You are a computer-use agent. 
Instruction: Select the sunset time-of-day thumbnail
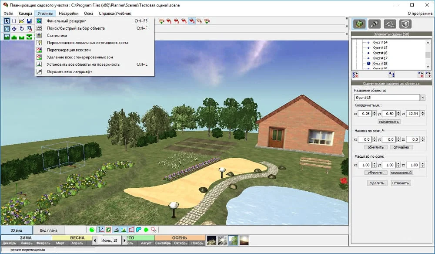click(244, 240)
